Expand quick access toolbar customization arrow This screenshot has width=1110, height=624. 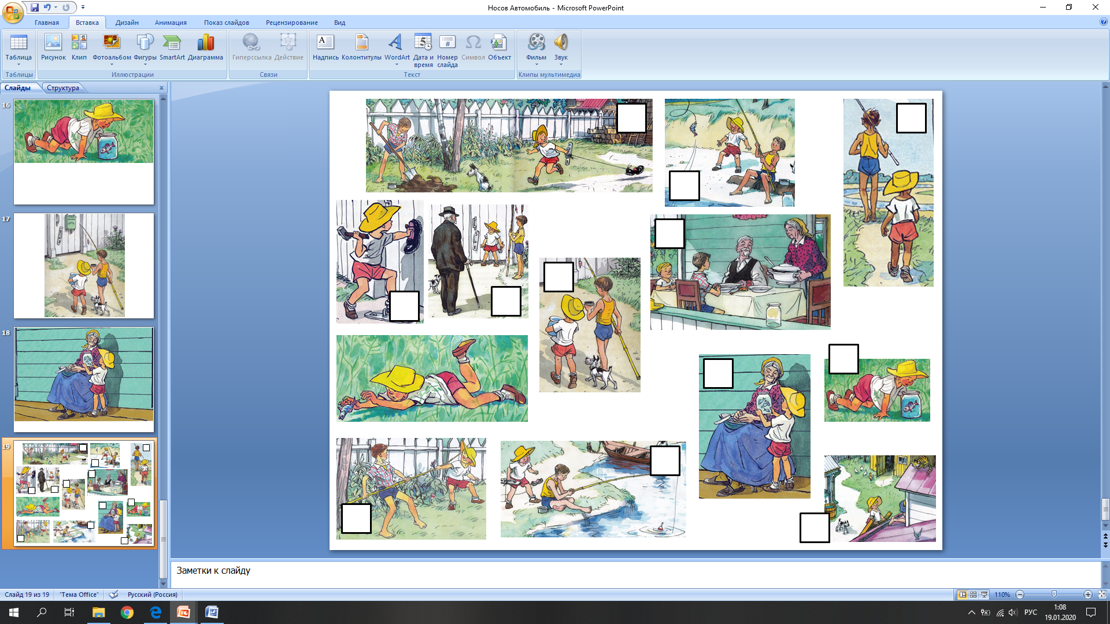coord(83,8)
